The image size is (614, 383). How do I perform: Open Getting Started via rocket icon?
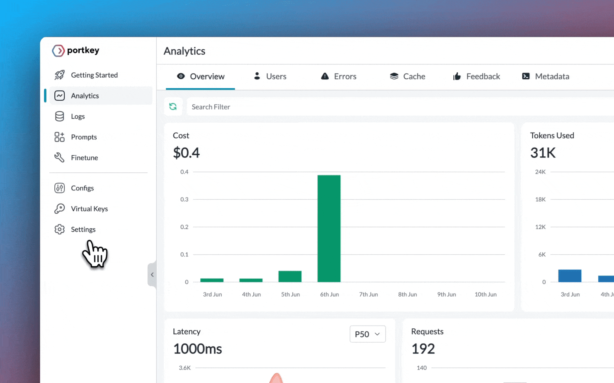[59, 75]
